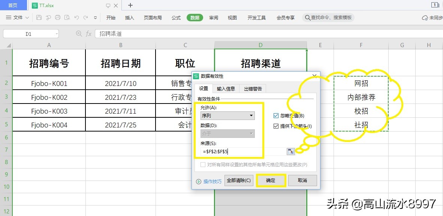Image resolution: width=443 pixels, height=216 pixels.
Task: Click cell Fjobo-K001
Action: [x=49, y=83]
